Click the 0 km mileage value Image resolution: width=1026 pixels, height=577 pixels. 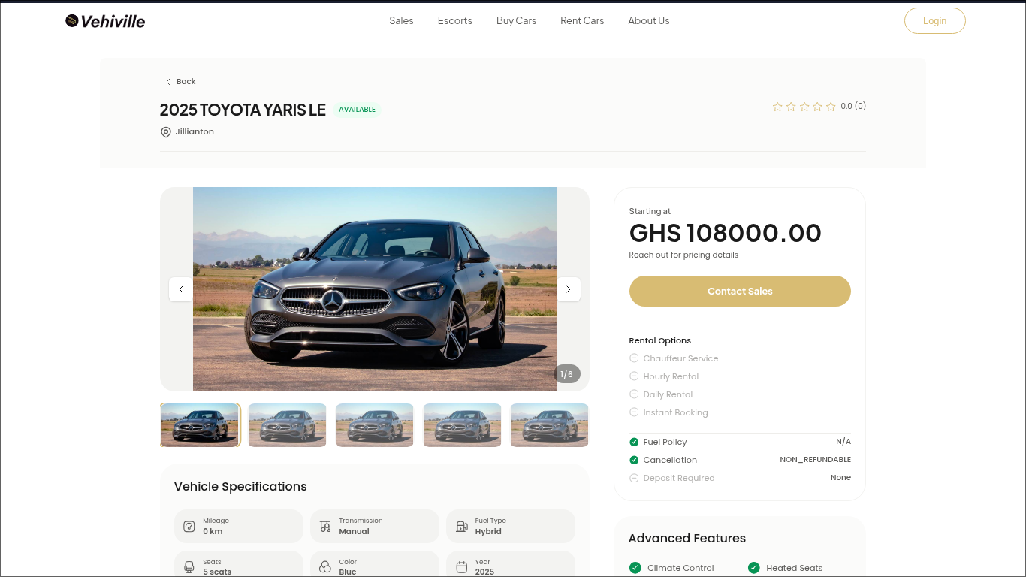click(213, 532)
